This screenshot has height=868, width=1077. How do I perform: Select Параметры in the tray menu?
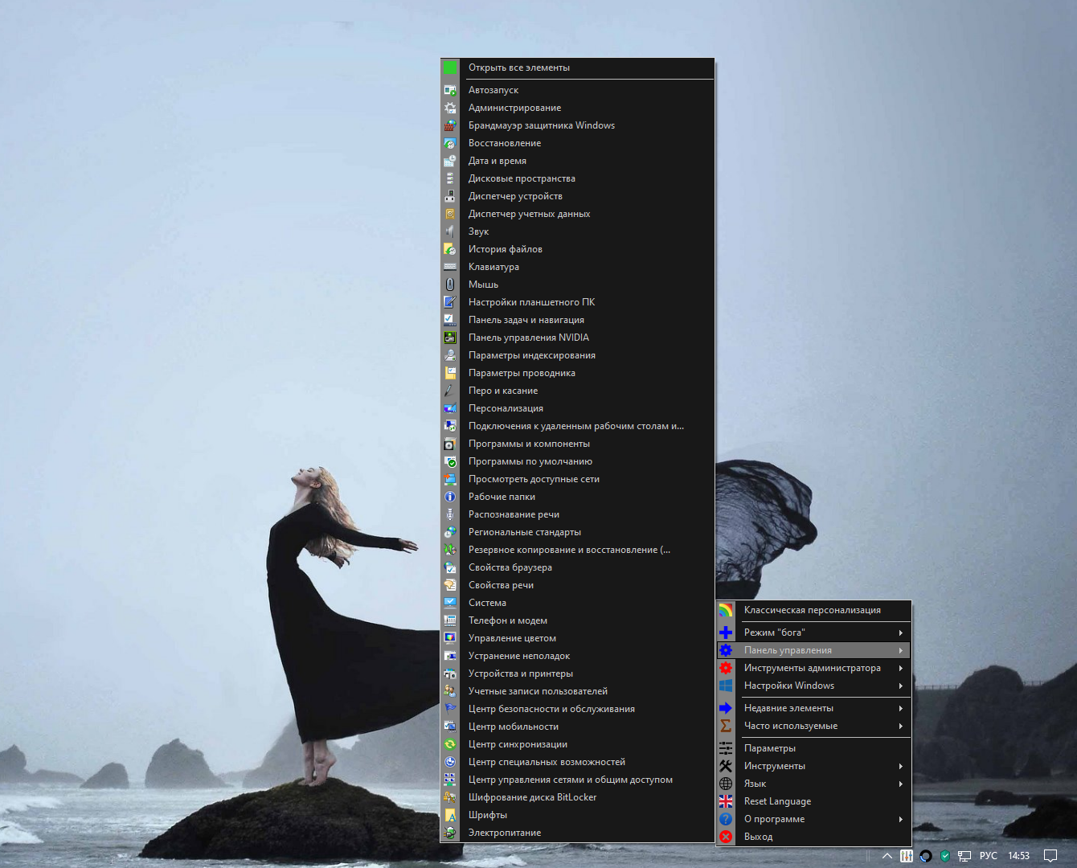[x=813, y=748]
